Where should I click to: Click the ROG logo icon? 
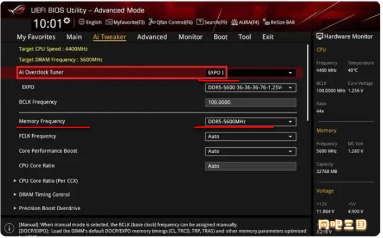(17, 10)
